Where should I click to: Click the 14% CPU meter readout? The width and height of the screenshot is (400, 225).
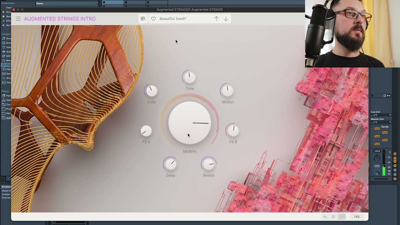(x=357, y=217)
